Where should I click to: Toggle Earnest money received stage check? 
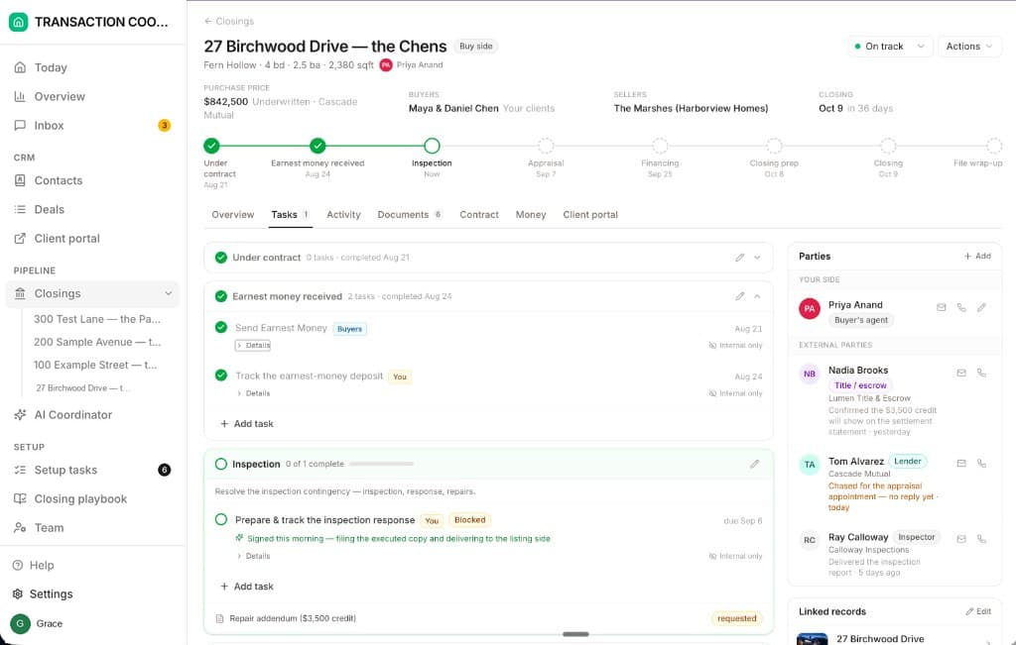click(221, 296)
